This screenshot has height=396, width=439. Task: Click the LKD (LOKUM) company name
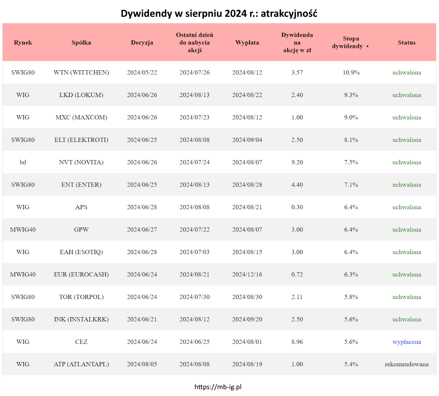[81, 95]
